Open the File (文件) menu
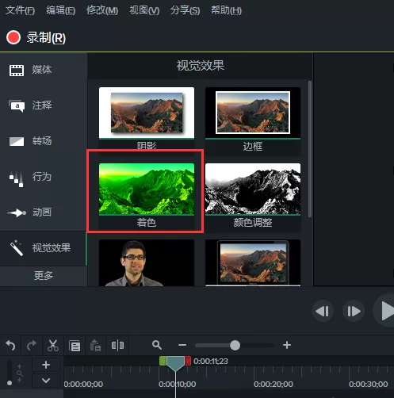394x398 pixels. (x=20, y=10)
